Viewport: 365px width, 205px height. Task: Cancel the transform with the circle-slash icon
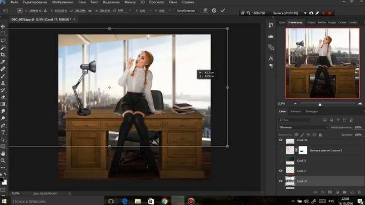pyautogui.click(x=214, y=10)
